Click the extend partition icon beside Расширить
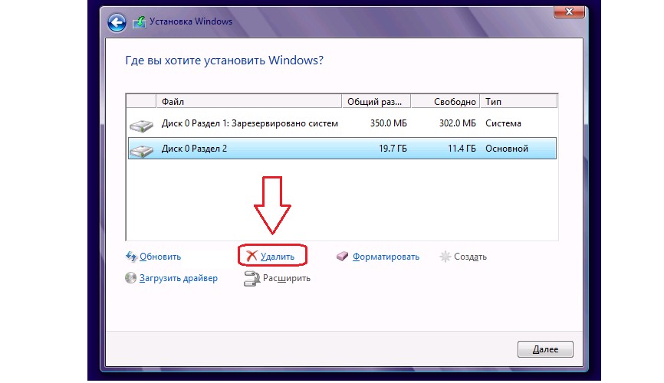The height and width of the screenshot is (383, 664). tap(250, 279)
